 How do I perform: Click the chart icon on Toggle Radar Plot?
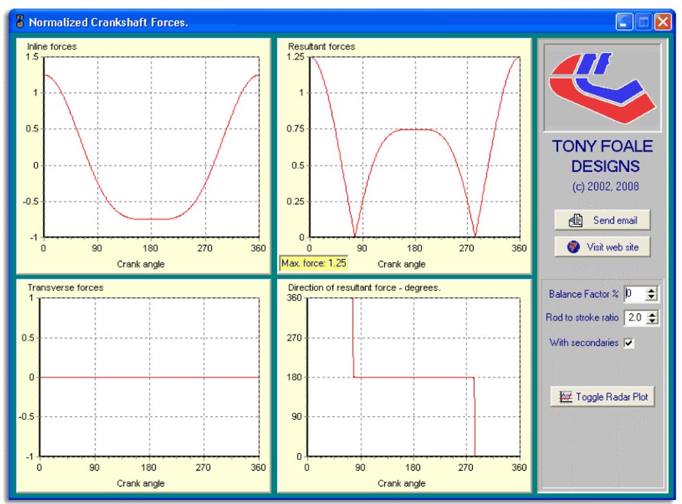click(566, 397)
